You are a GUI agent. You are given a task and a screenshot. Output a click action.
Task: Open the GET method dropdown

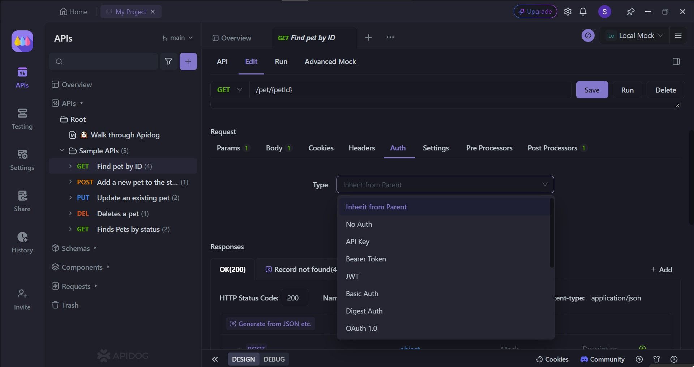[230, 90]
